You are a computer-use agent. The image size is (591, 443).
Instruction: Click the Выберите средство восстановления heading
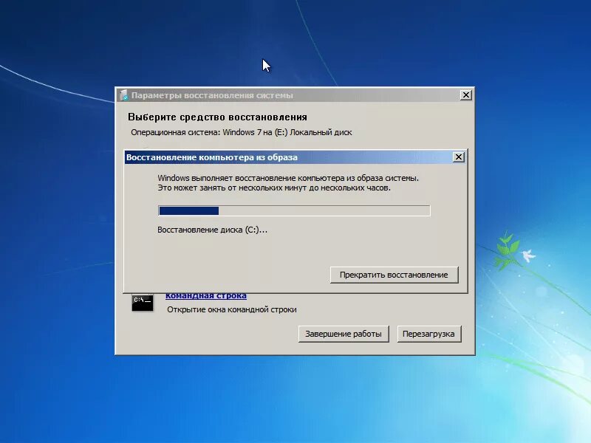217,117
